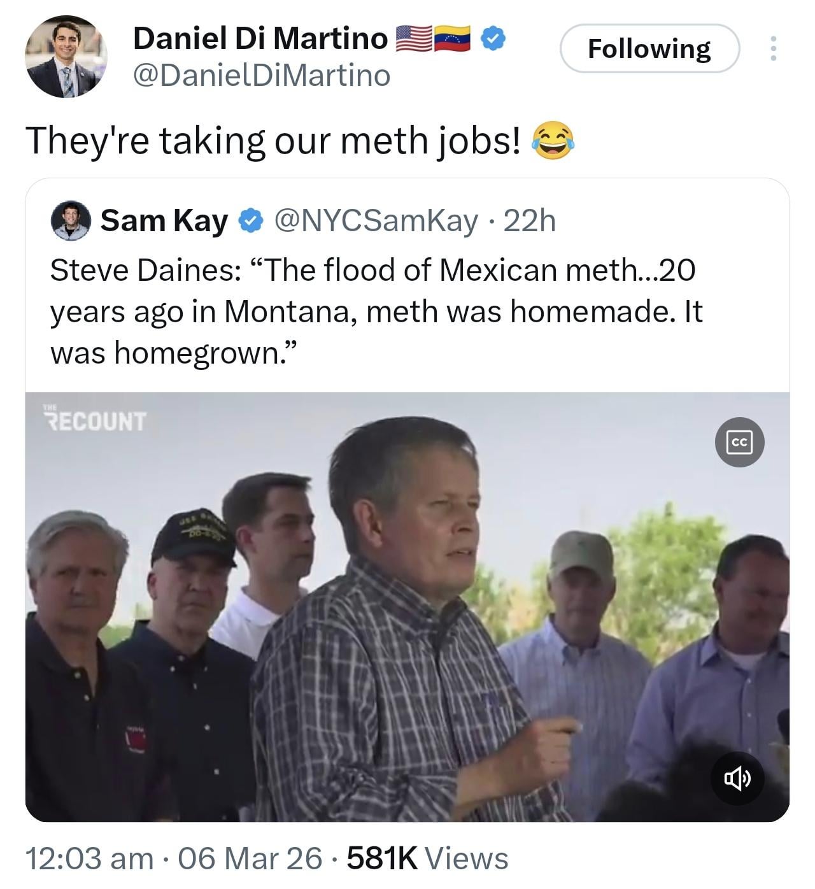The height and width of the screenshot is (889, 815).
Task: Mute the video using speaker icon
Action: (x=737, y=778)
